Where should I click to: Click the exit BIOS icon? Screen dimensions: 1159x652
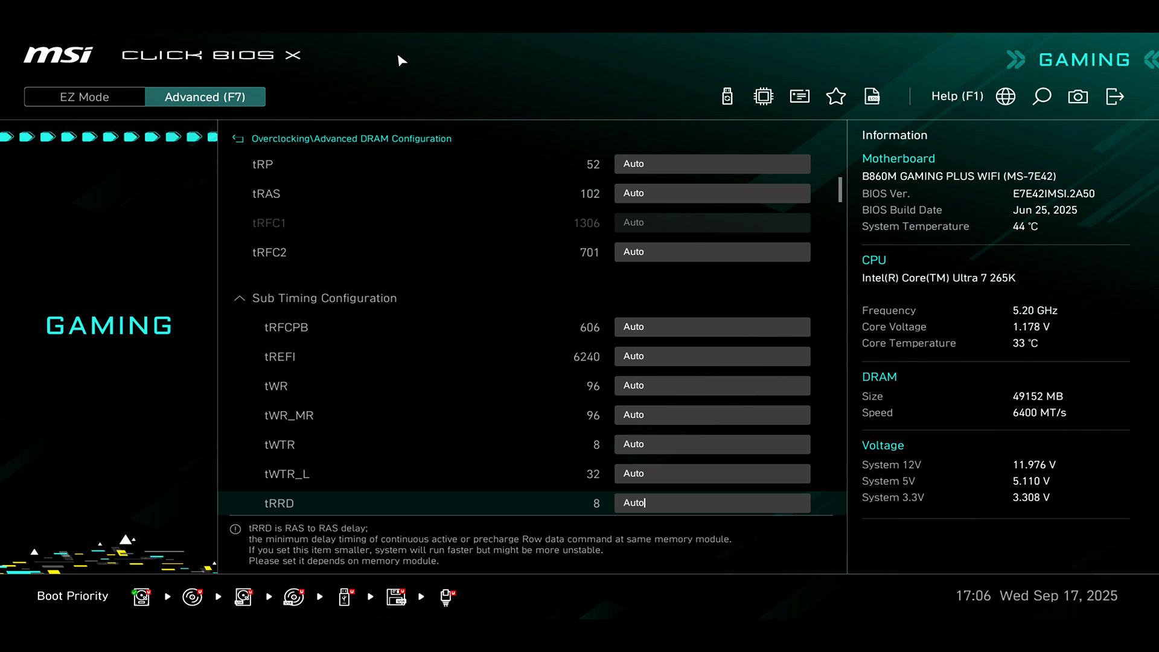point(1114,97)
